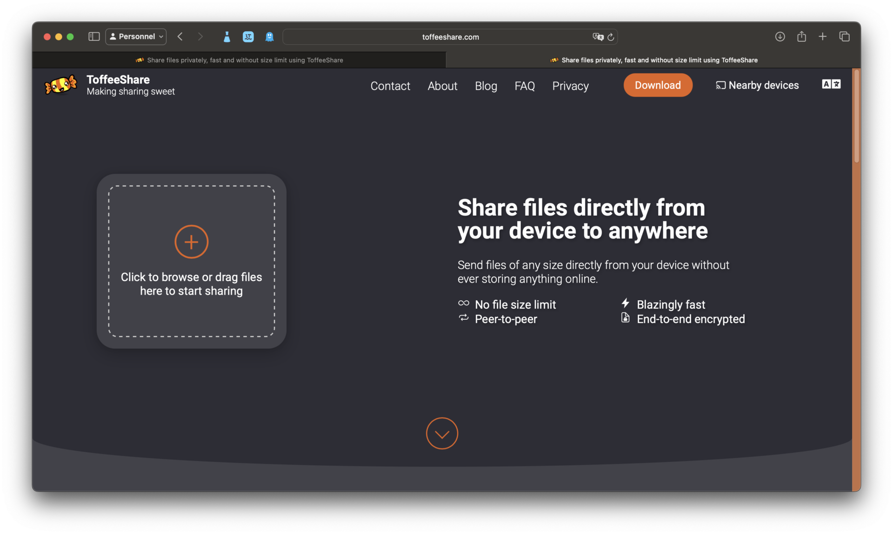Click the blue translate extension icon
The width and height of the screenshot is (893, 534).
pos(248,37)
